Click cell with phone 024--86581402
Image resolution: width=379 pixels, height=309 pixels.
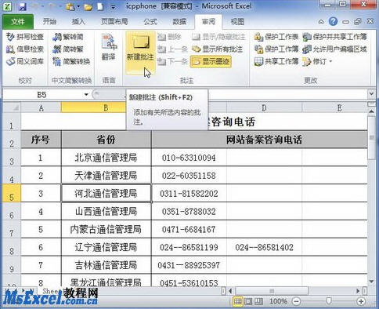coord(264,247)
